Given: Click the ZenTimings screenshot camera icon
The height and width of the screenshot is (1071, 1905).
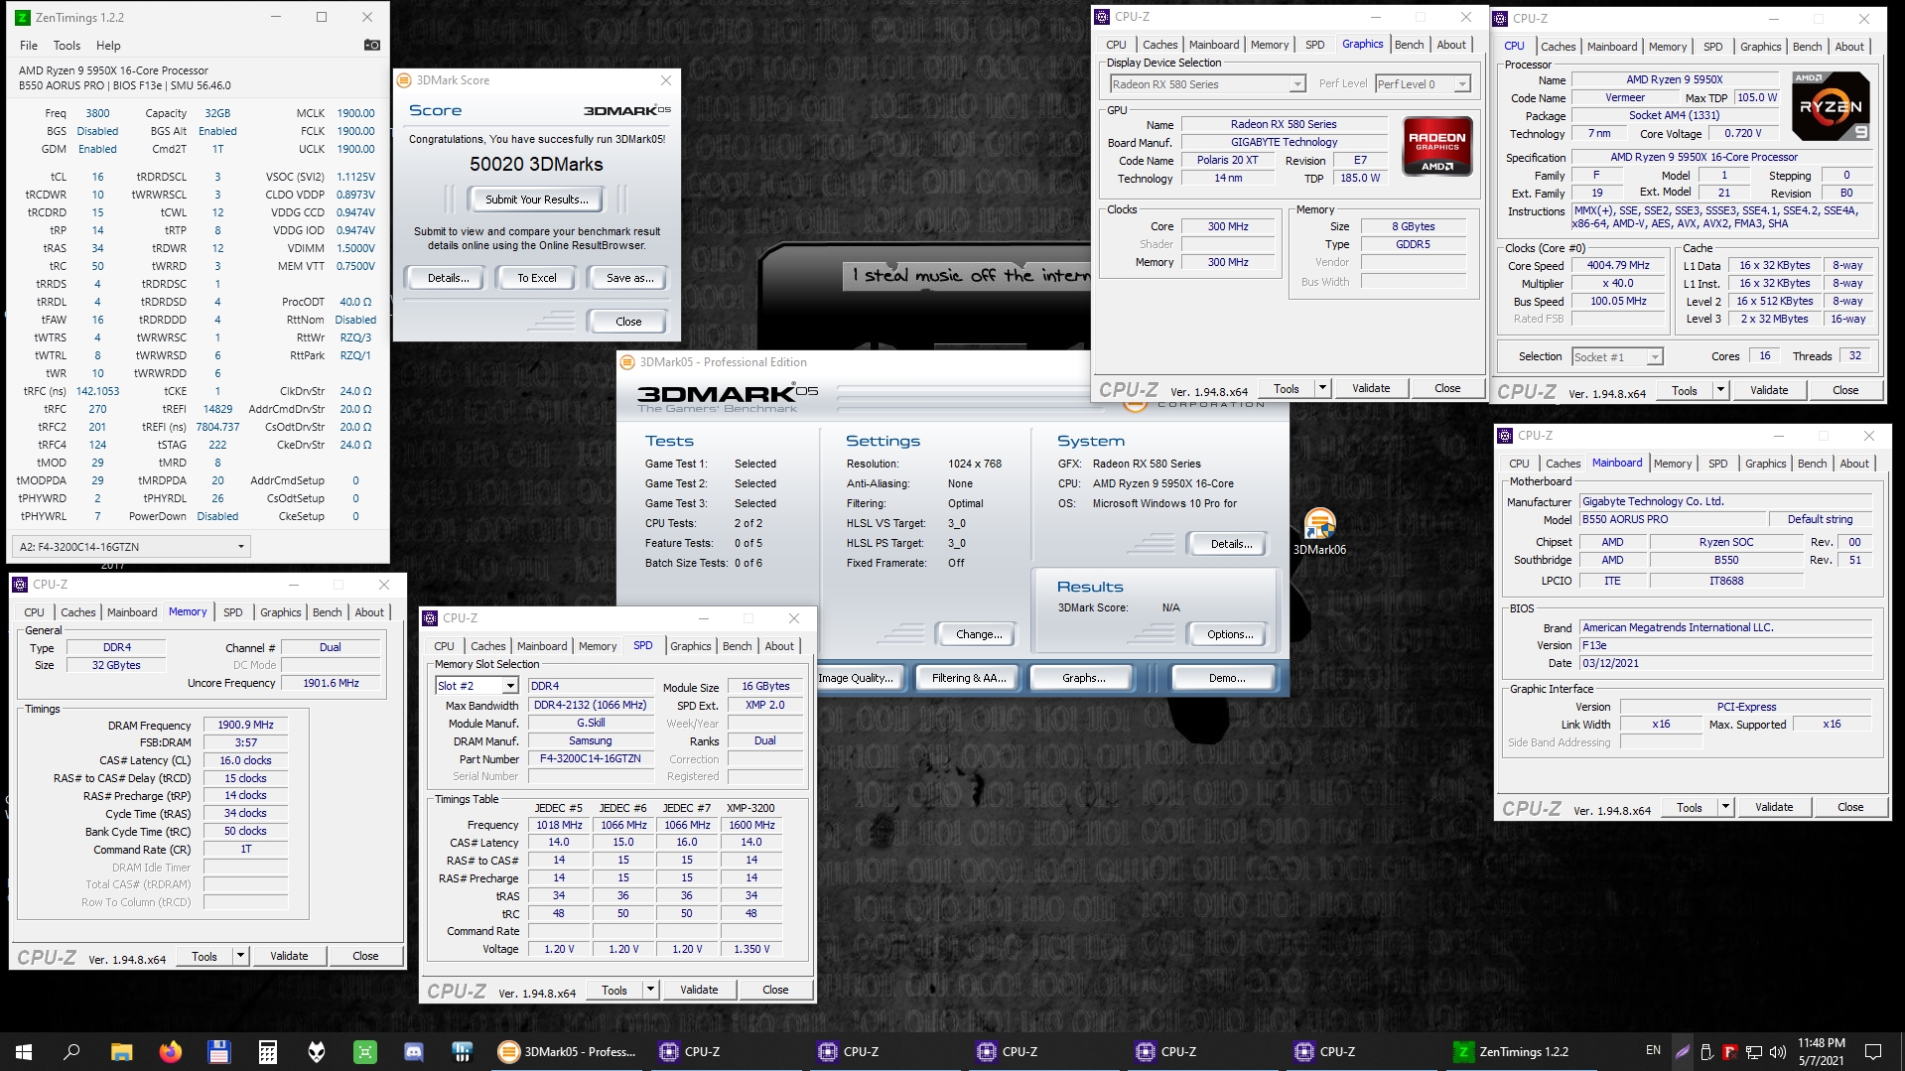Looking at the screenshot, I should coord(372,45).
